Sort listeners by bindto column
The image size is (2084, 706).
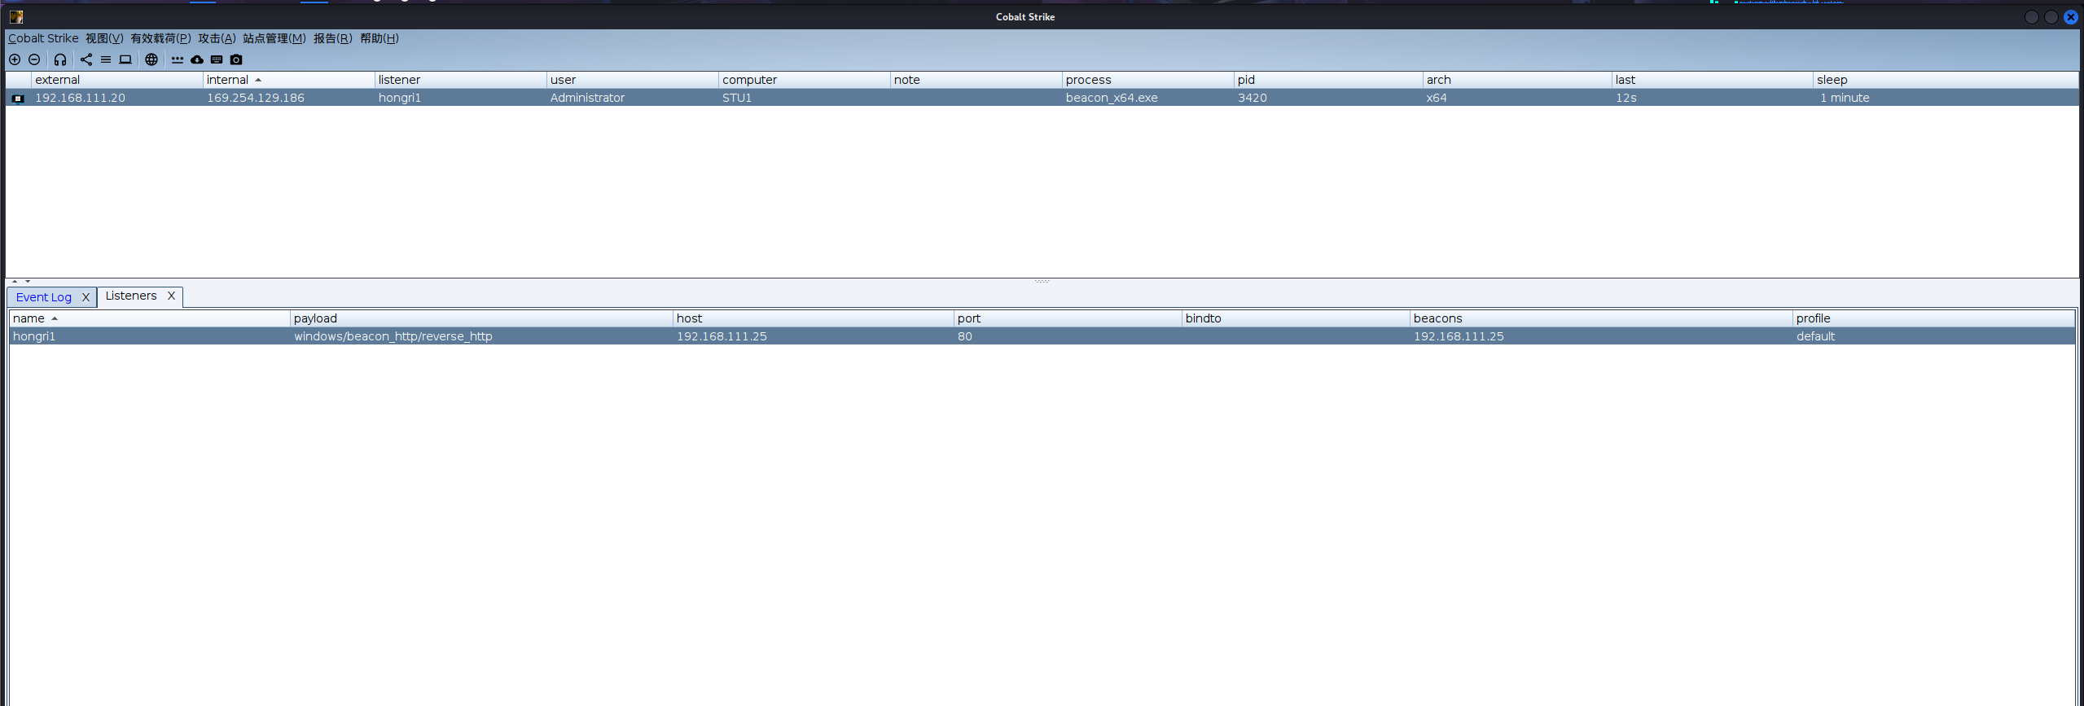pyautogui.click(x=1296, y=318)
